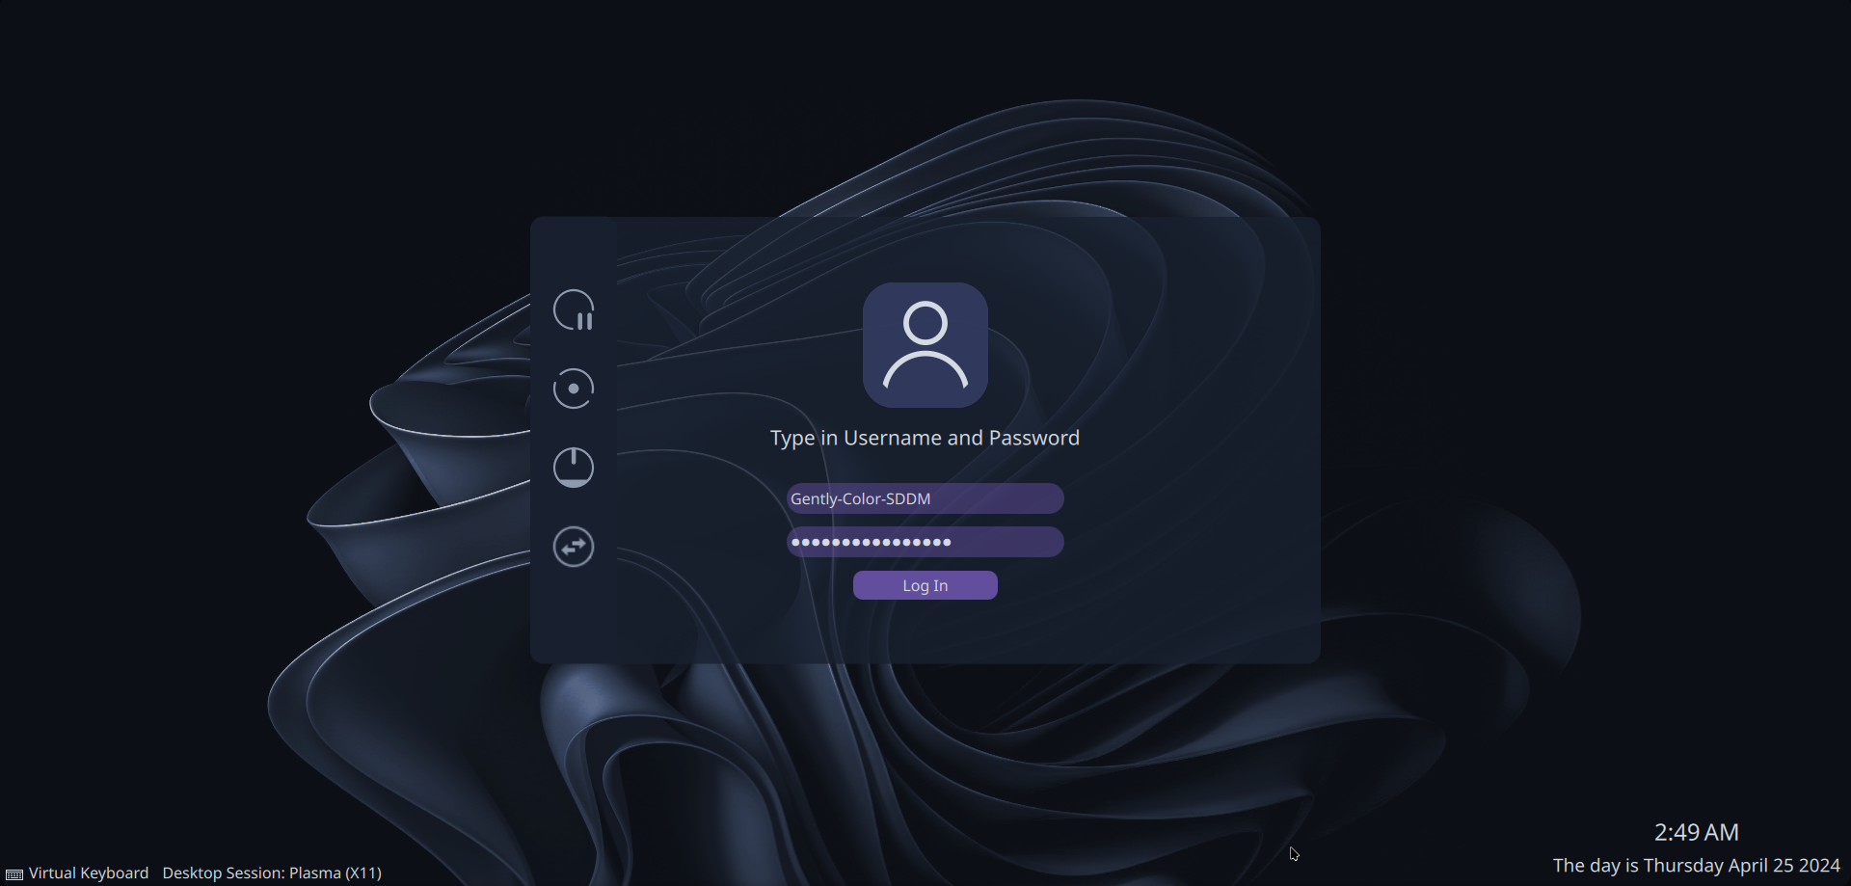The width and height of the screenshot is (1851, 886).
Task: Click the keyboard icon beside Virtual Keyboard
Action: (14, 874)
